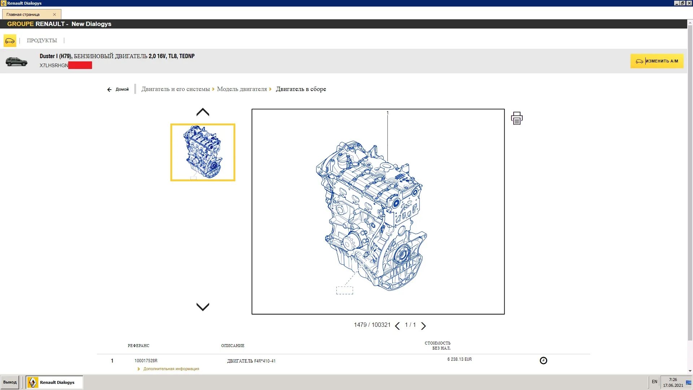Image resolution: width=693 pixels, height=390 pixels.
Task: Click the system clock 7:26
Action: click(x=673, y=380)
